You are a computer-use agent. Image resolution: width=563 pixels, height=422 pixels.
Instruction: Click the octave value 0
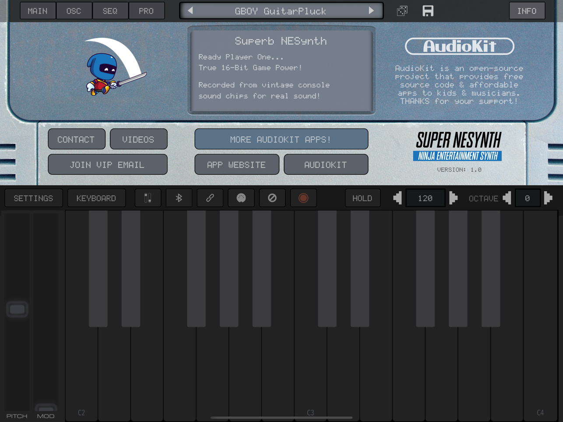pos(528,198)
